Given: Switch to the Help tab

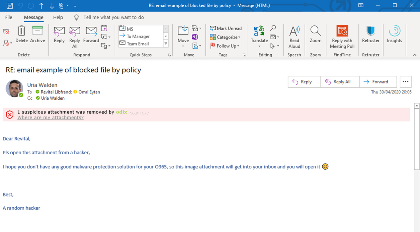Looking at the screenshot, I should pyautogui.click(x=58, y=17).
